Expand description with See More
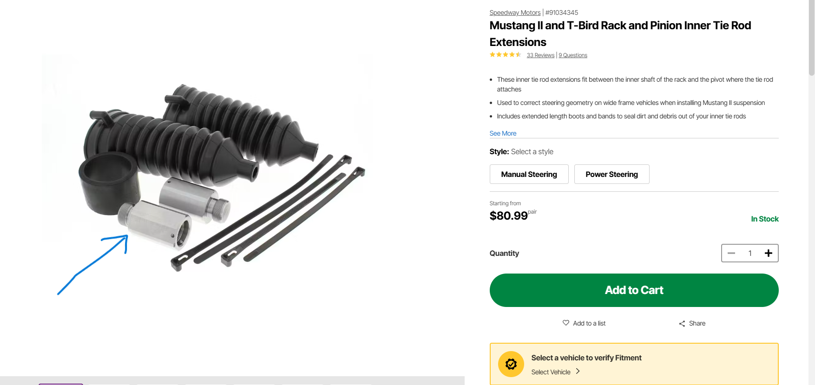The height and width of the screenshot is (385, 815). click(x=503, y=133)
